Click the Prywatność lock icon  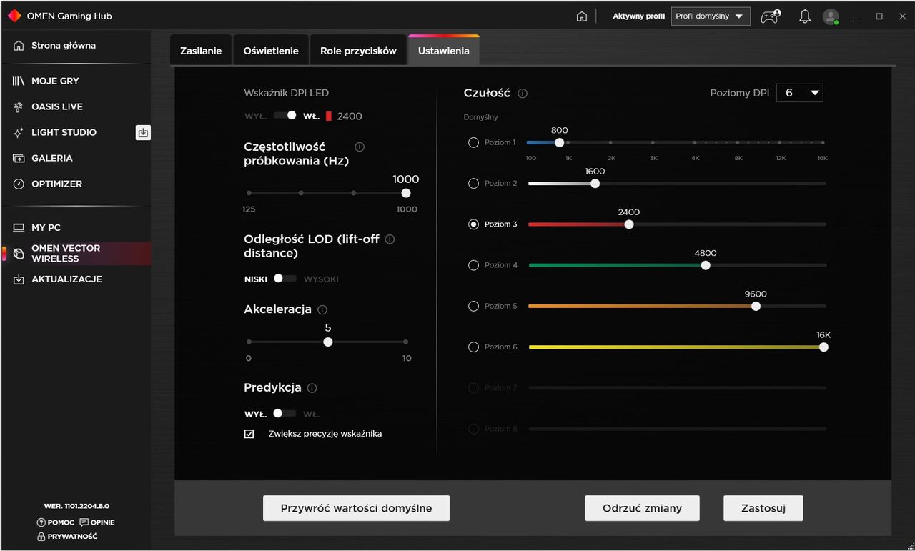pyautogui.click(x=41, y=536)
